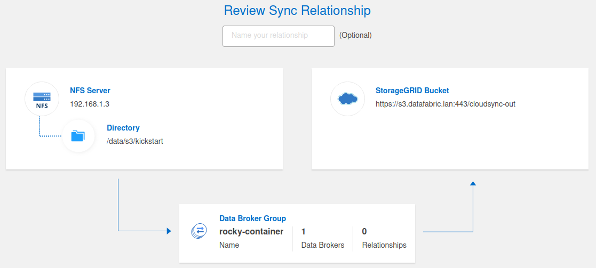This screenshot has width=596, height=268.
Task: Click the Directory heading
Action: point(123,128)
